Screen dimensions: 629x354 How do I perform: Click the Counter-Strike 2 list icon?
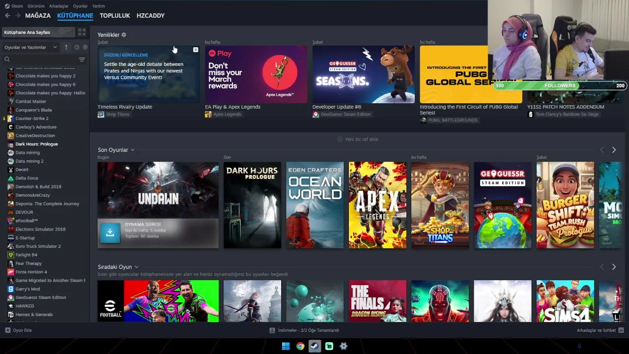[x=11, y=118]
